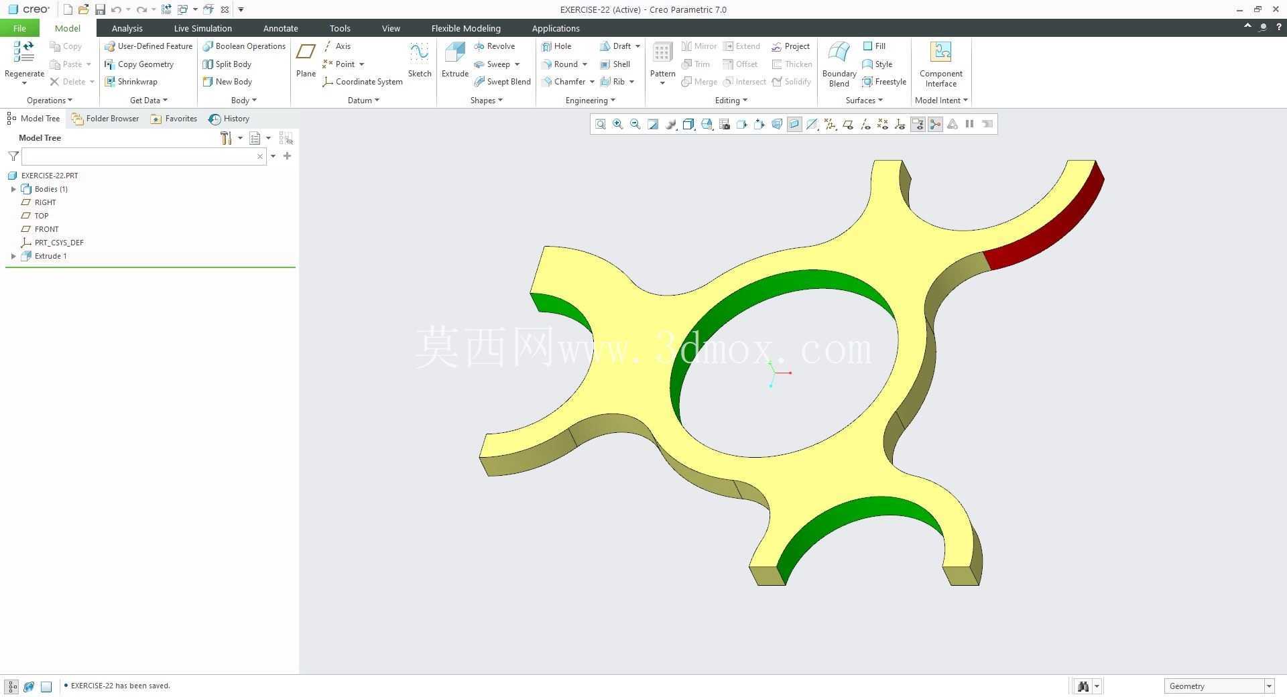Screen dimensions: 1287x697
Task: Click the Revolve tool
Action: 494,46
